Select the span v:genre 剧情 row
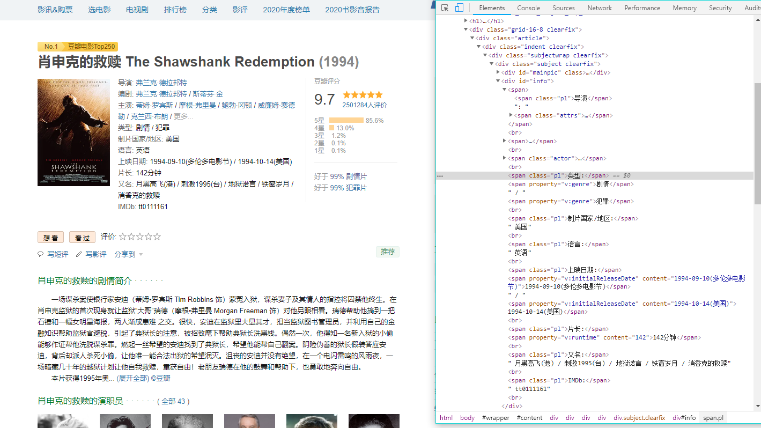Viewport: 761px width, 428px height. (571, 184)
